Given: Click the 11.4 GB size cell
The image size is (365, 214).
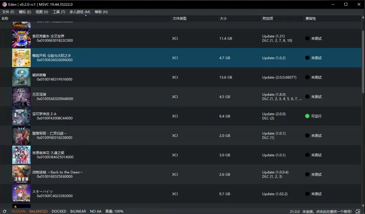Looking at the screenshot, I should tap(225, 39).
